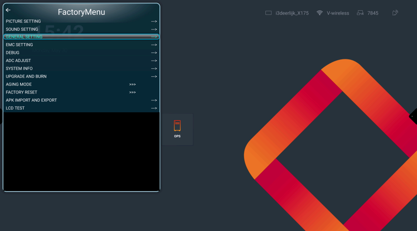
Task: Open the side handle on right screen edge
Action: pos(414,116)
